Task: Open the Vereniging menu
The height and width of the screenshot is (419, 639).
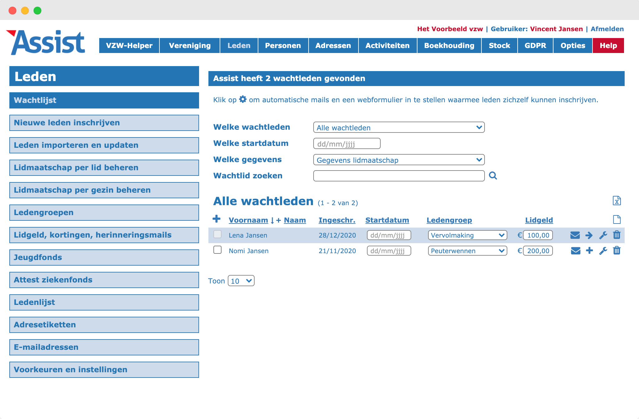Action: [x=190, y=46]
